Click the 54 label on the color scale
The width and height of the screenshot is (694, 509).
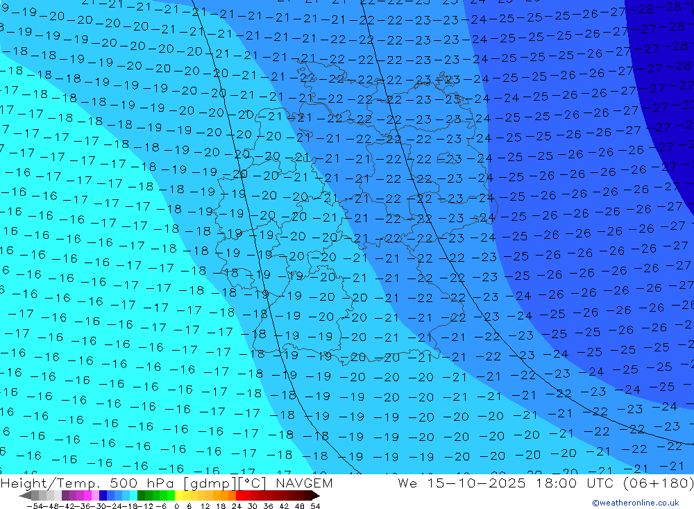tap(315, 506)
